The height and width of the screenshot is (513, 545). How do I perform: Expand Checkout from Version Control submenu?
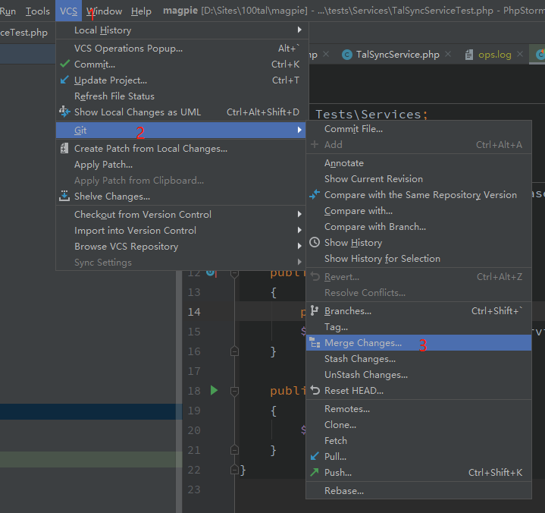coord(182,215)
